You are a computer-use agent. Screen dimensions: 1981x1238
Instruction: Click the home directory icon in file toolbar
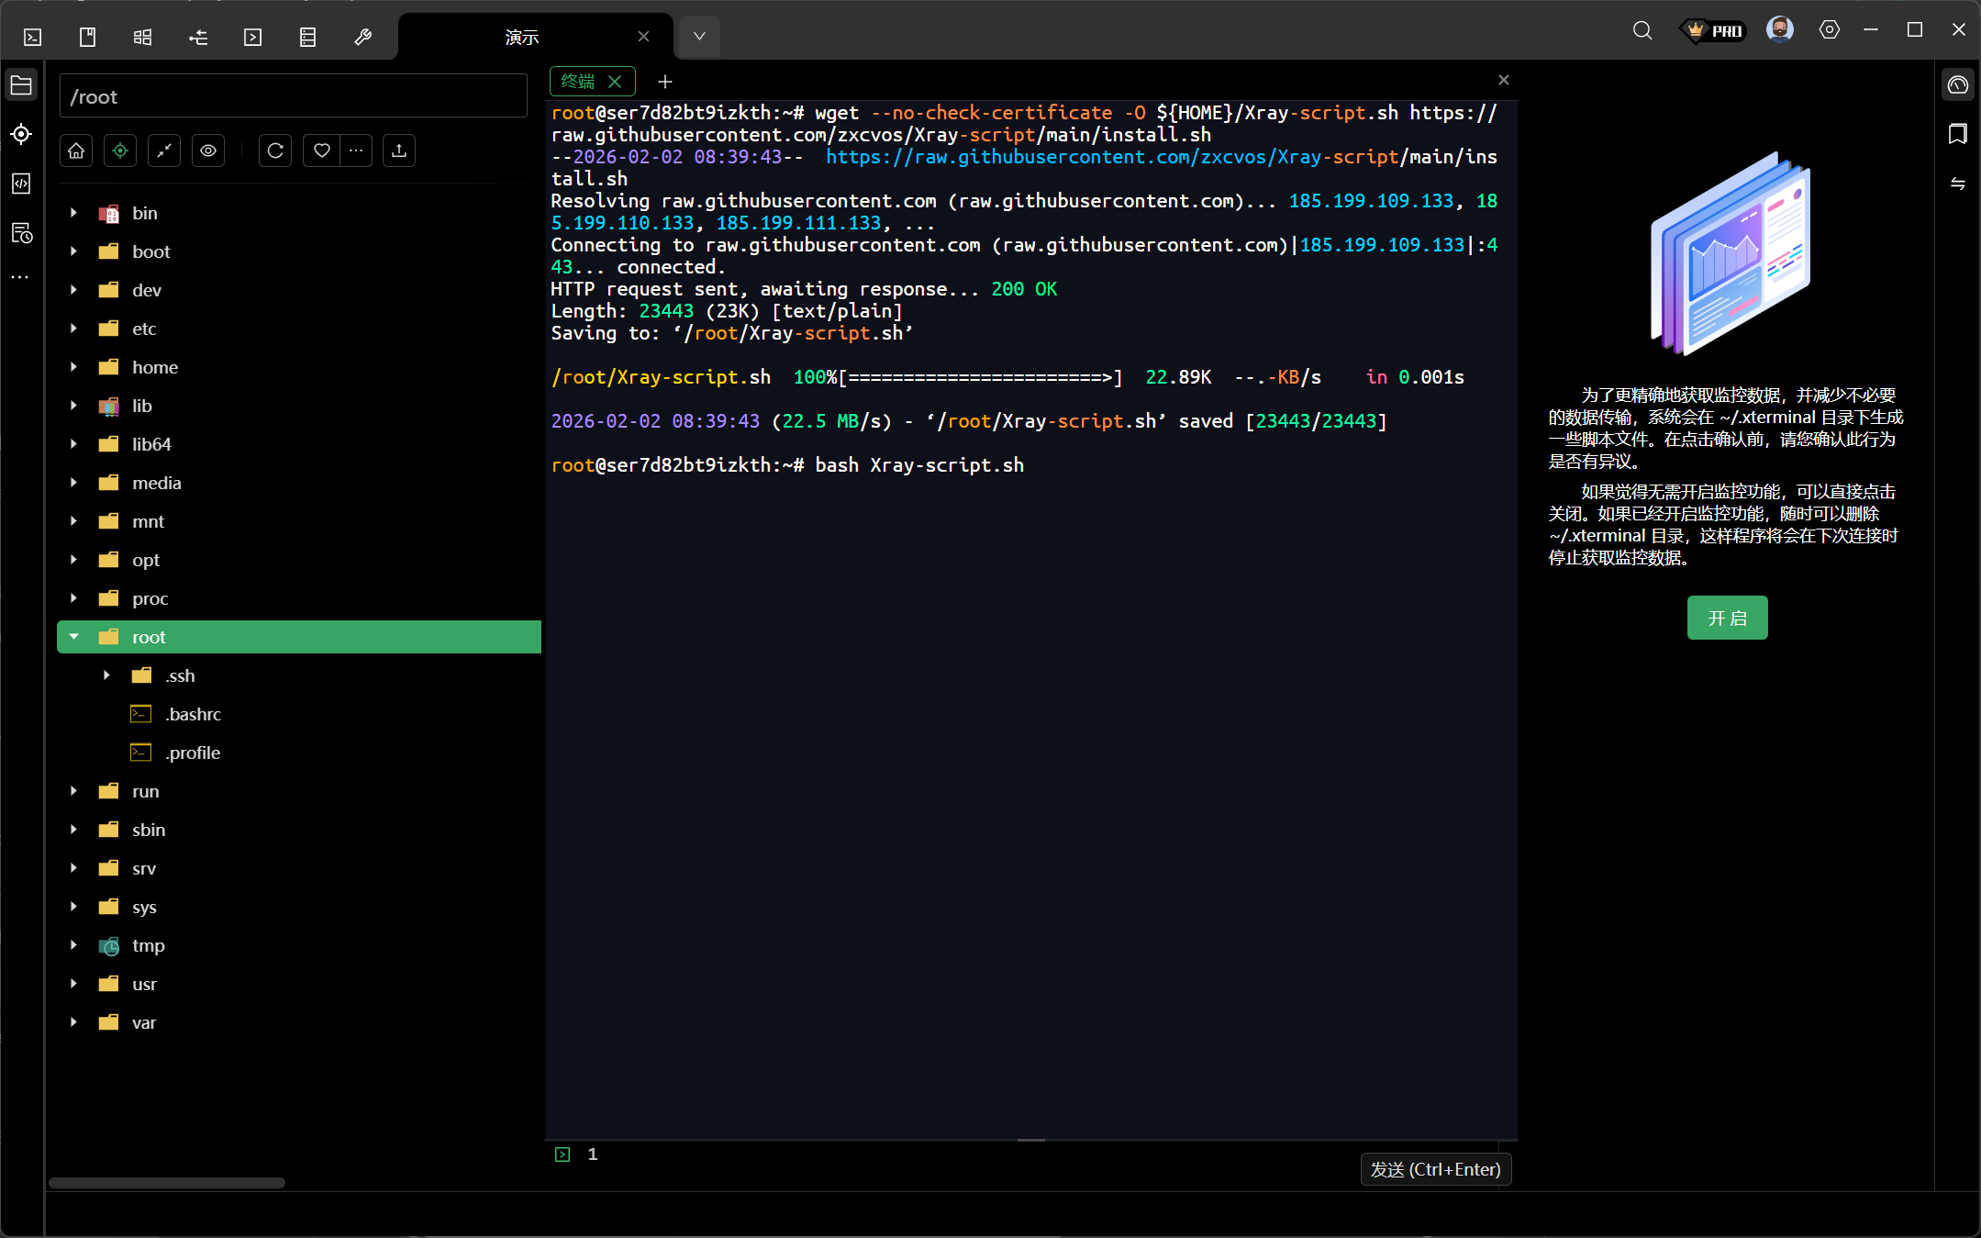tap(76, 151)
